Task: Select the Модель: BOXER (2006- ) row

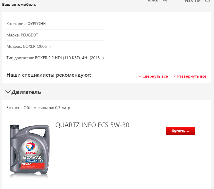Action: click(x=55, y=46)
